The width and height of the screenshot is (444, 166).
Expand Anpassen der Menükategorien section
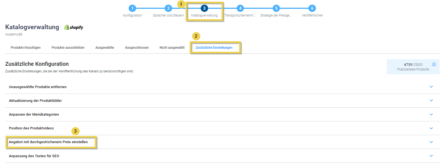[x=431, y=115]
